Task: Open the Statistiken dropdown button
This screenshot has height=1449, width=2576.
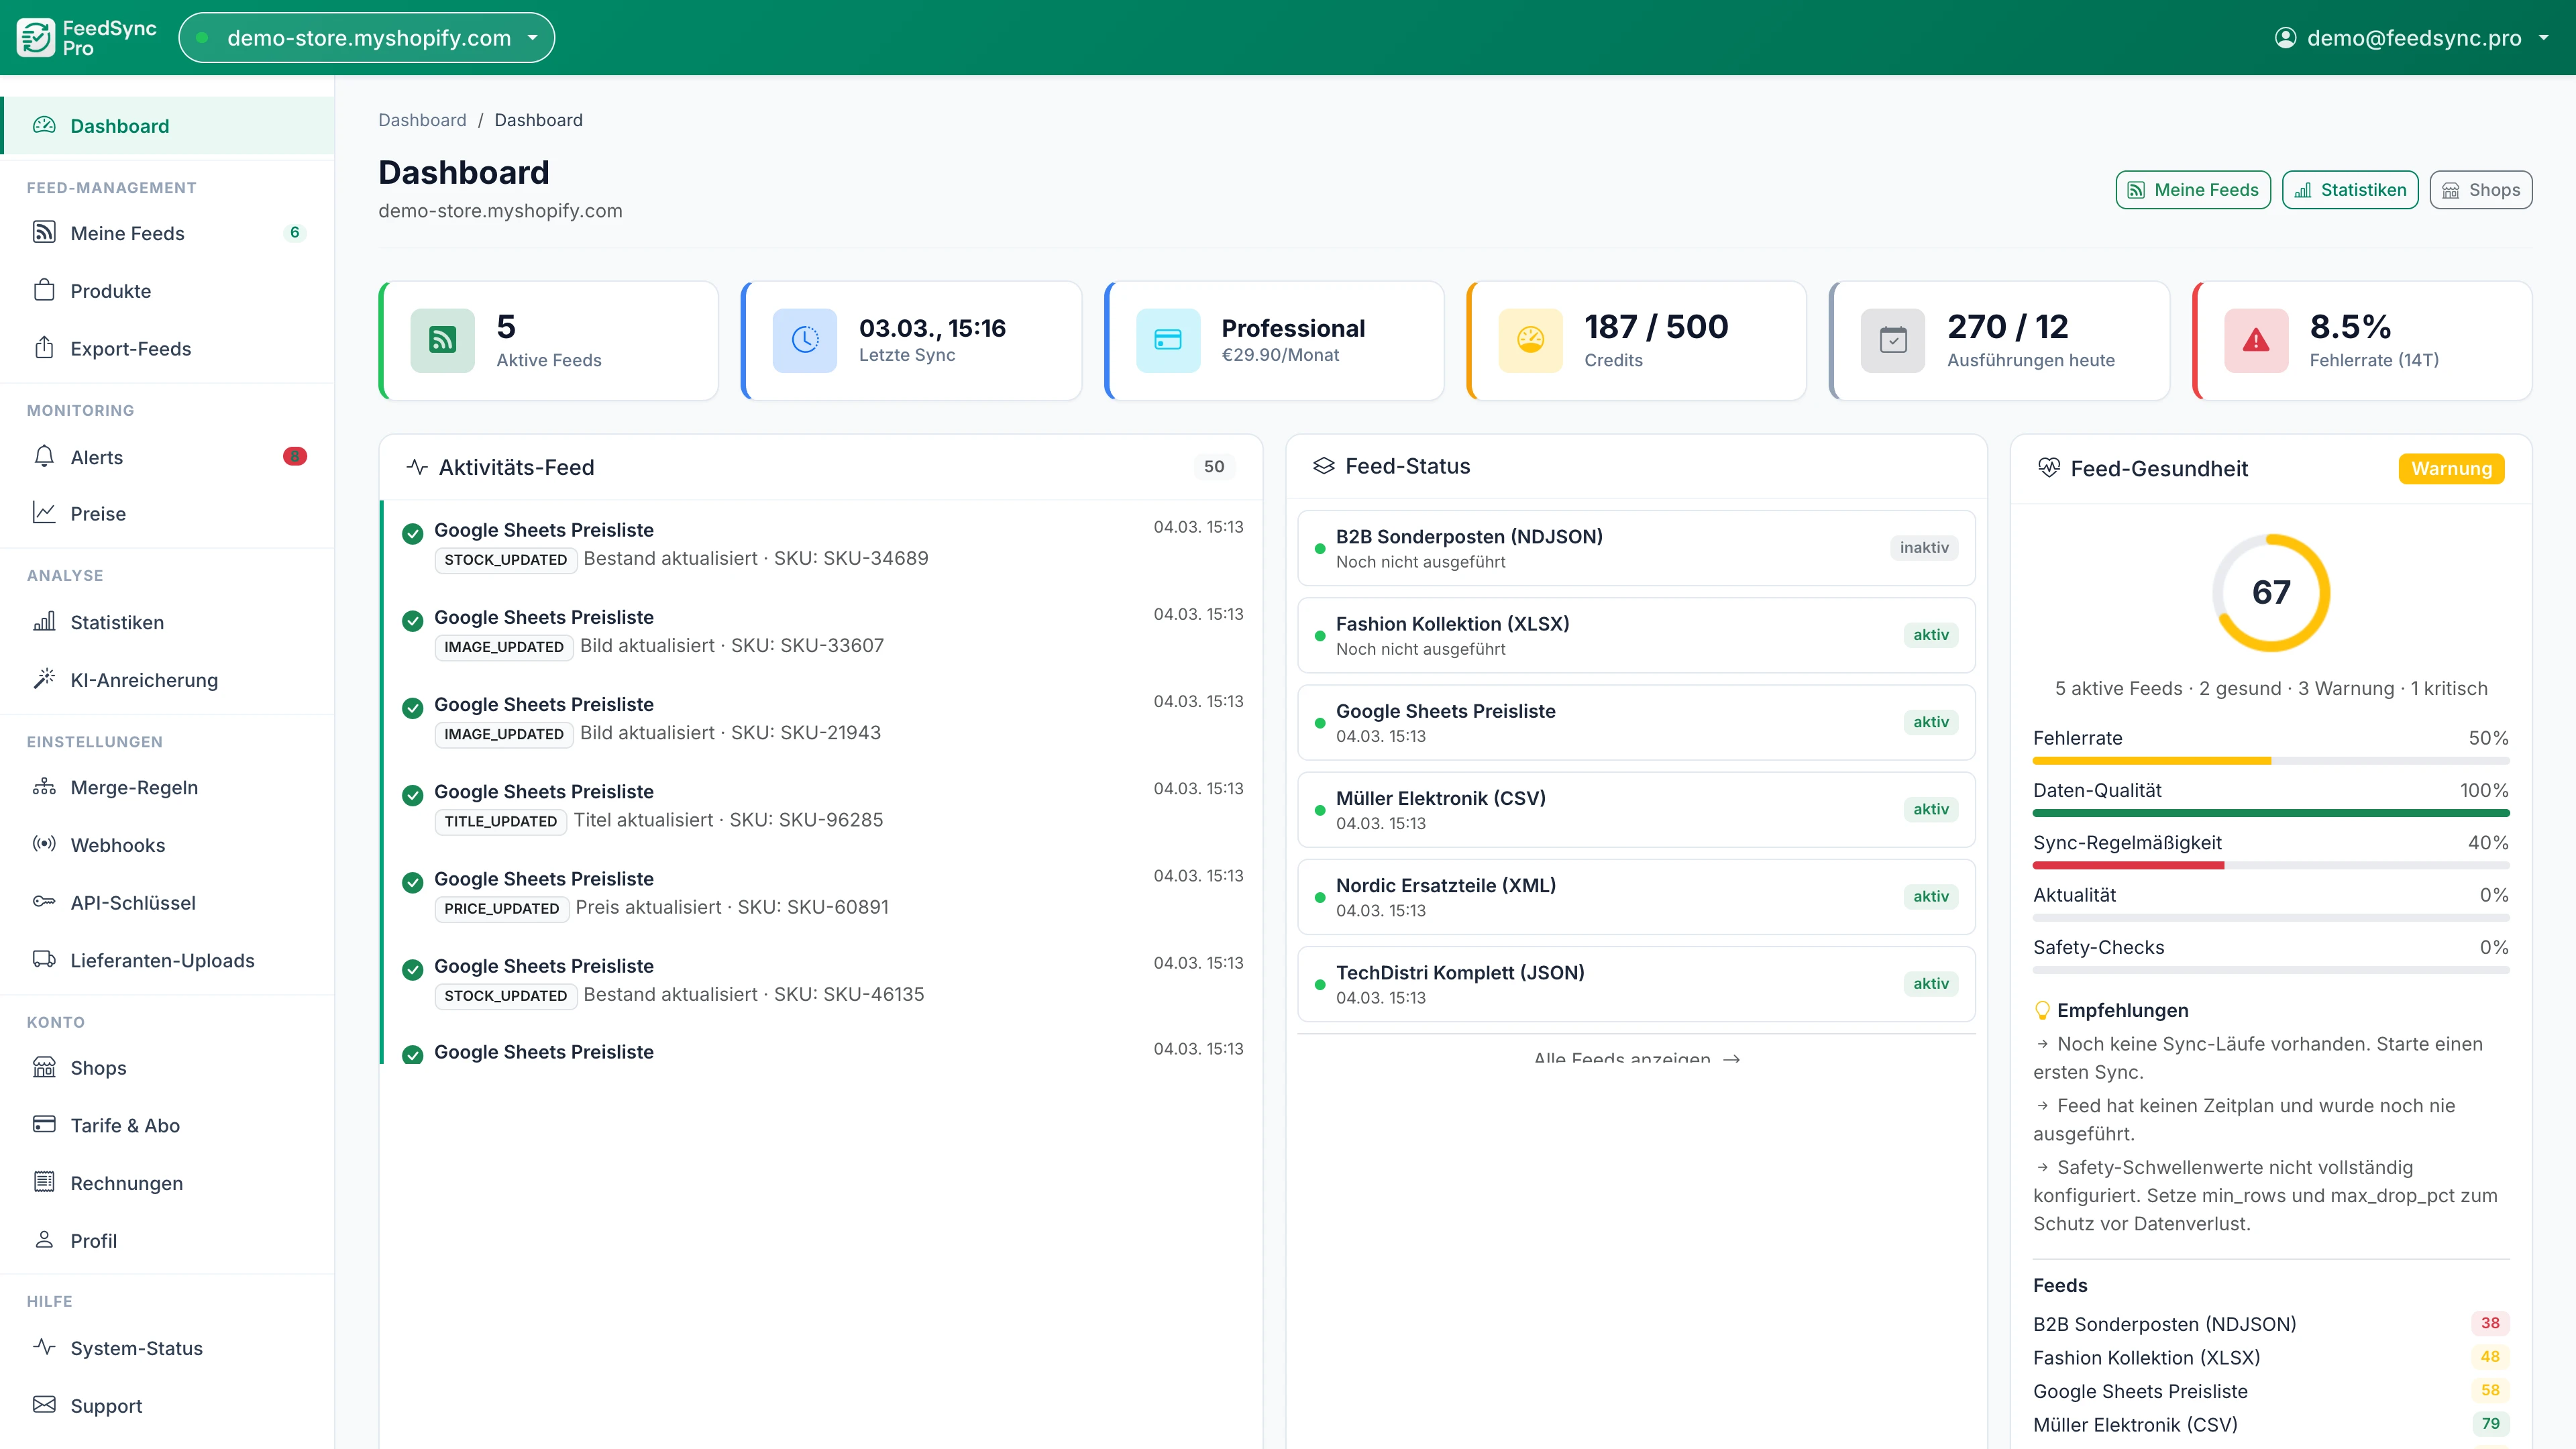Action: click(2350, 189)
